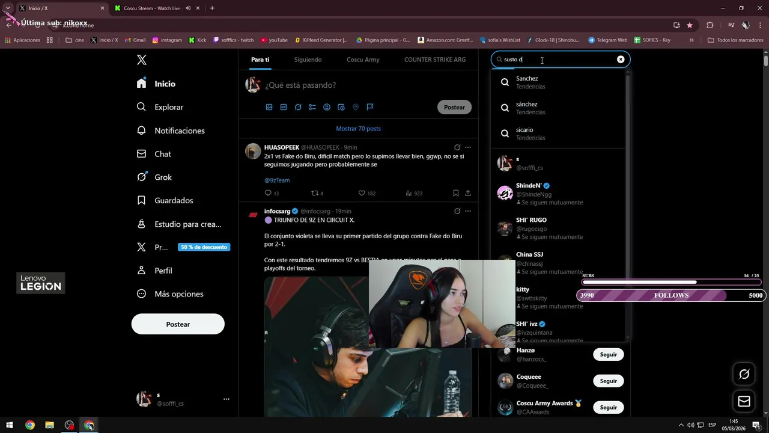Expand Todos los marcadores folder

point(735,40)
